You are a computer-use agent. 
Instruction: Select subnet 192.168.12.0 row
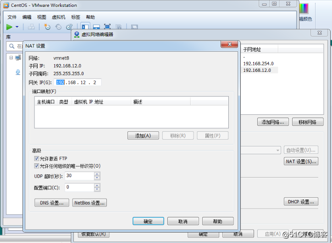click(260, 70)
